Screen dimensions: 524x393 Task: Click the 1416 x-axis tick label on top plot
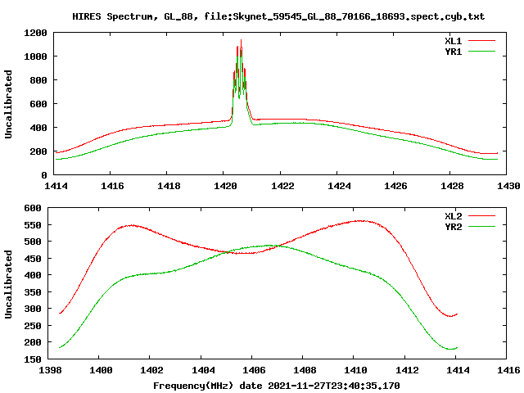point(112,186)
